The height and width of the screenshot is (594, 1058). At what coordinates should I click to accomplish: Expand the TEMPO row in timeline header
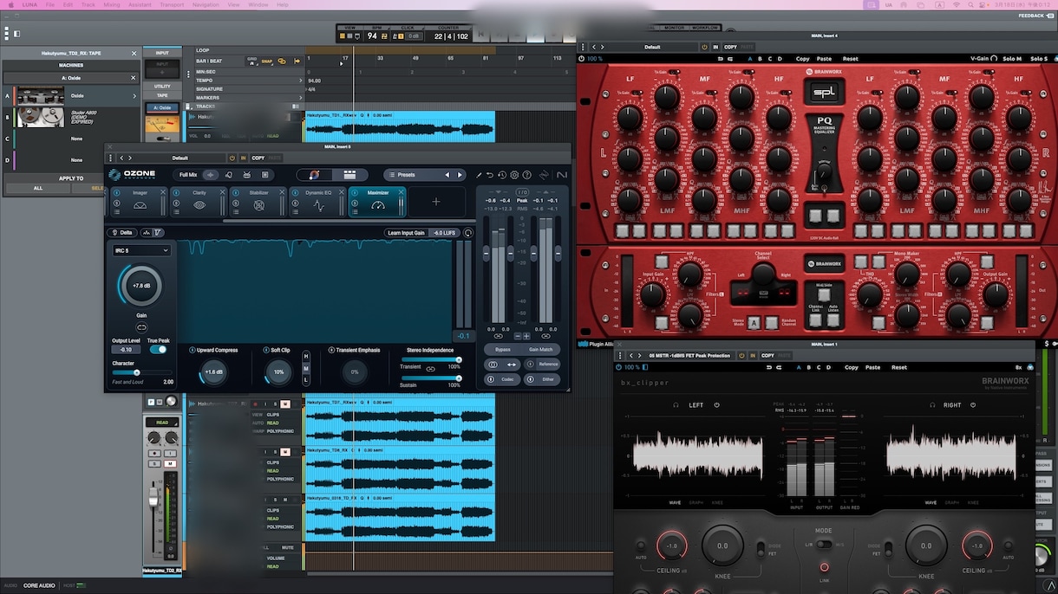pyautogui.click(x=300, y=80)
